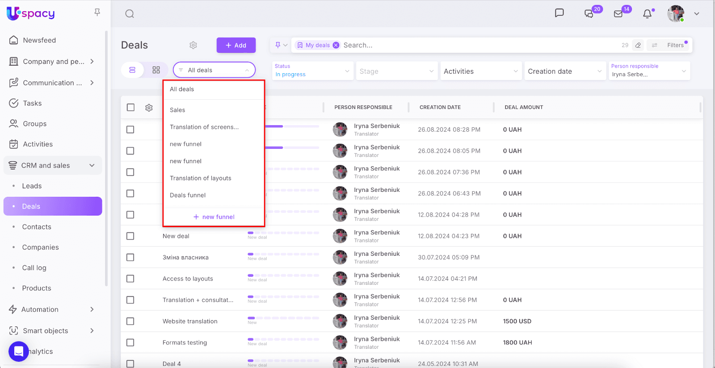715x368 pixels.
Task: Click the search magnifier icon in top bar
Action: coord(130,14)
